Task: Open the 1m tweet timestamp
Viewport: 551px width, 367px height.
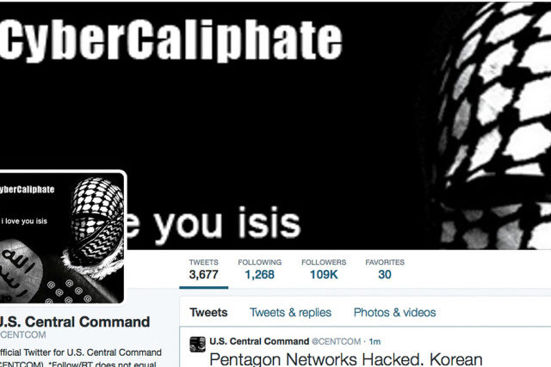Action: pos(375,341)
